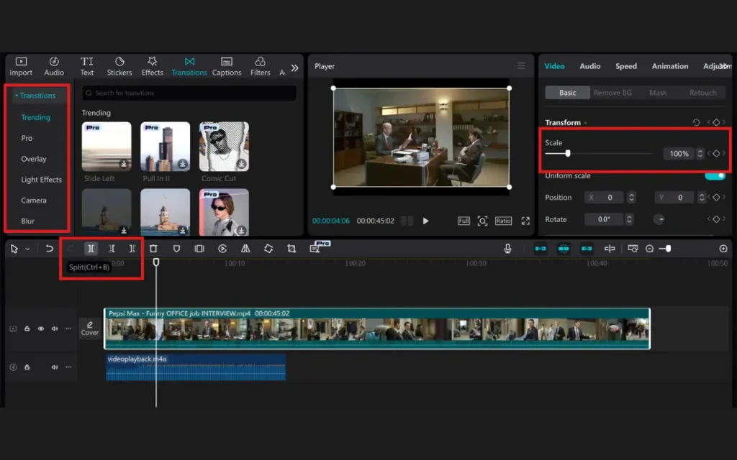
Task: Open the selection tool dropdown arrow
Action: (27, 248)
